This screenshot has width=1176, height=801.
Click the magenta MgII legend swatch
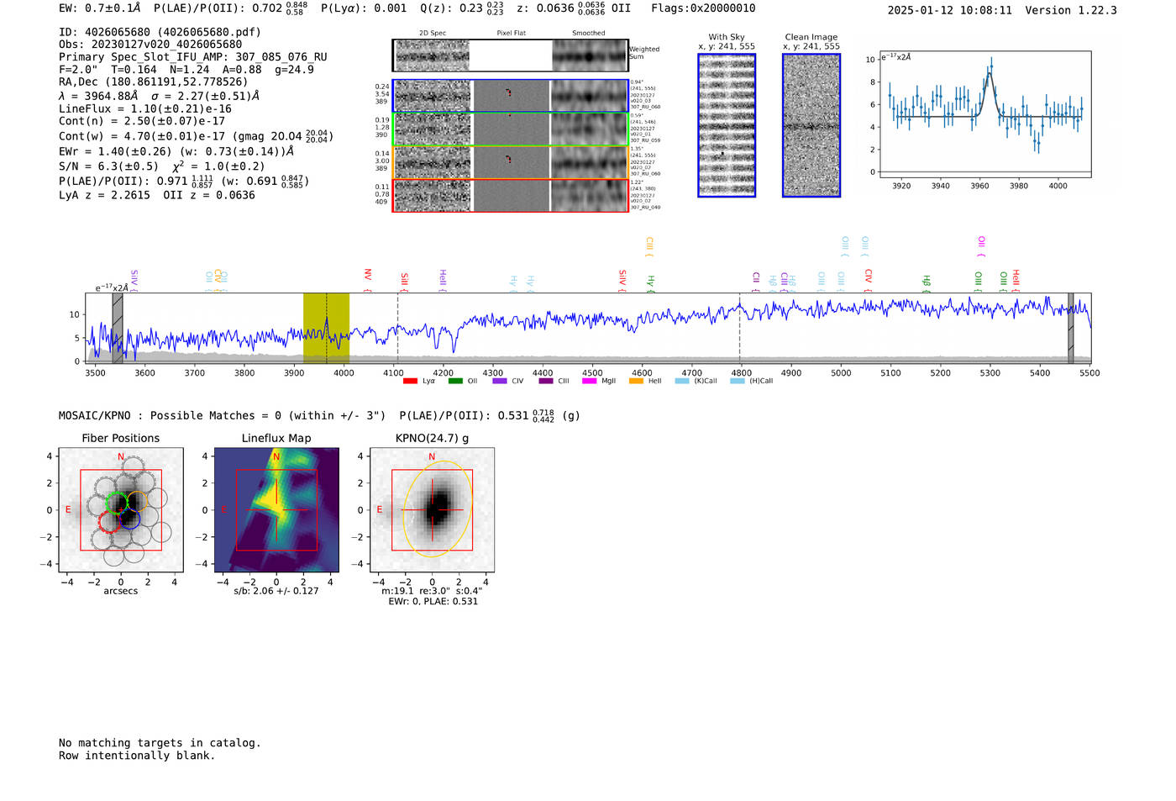coord(588,382)
